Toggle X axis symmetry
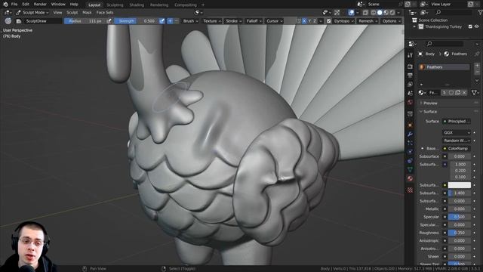 click(304, 21)
